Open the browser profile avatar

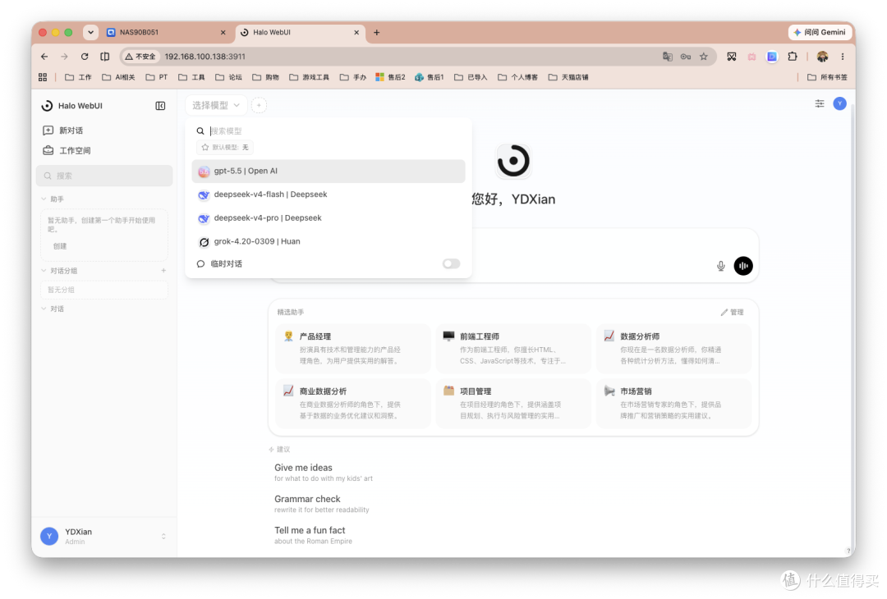click(x=822, y=57)
